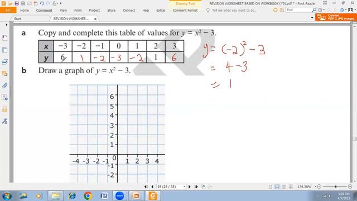Open the Comment Format tab

[185, 10]
